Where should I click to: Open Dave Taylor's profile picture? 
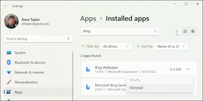(11, 21)
